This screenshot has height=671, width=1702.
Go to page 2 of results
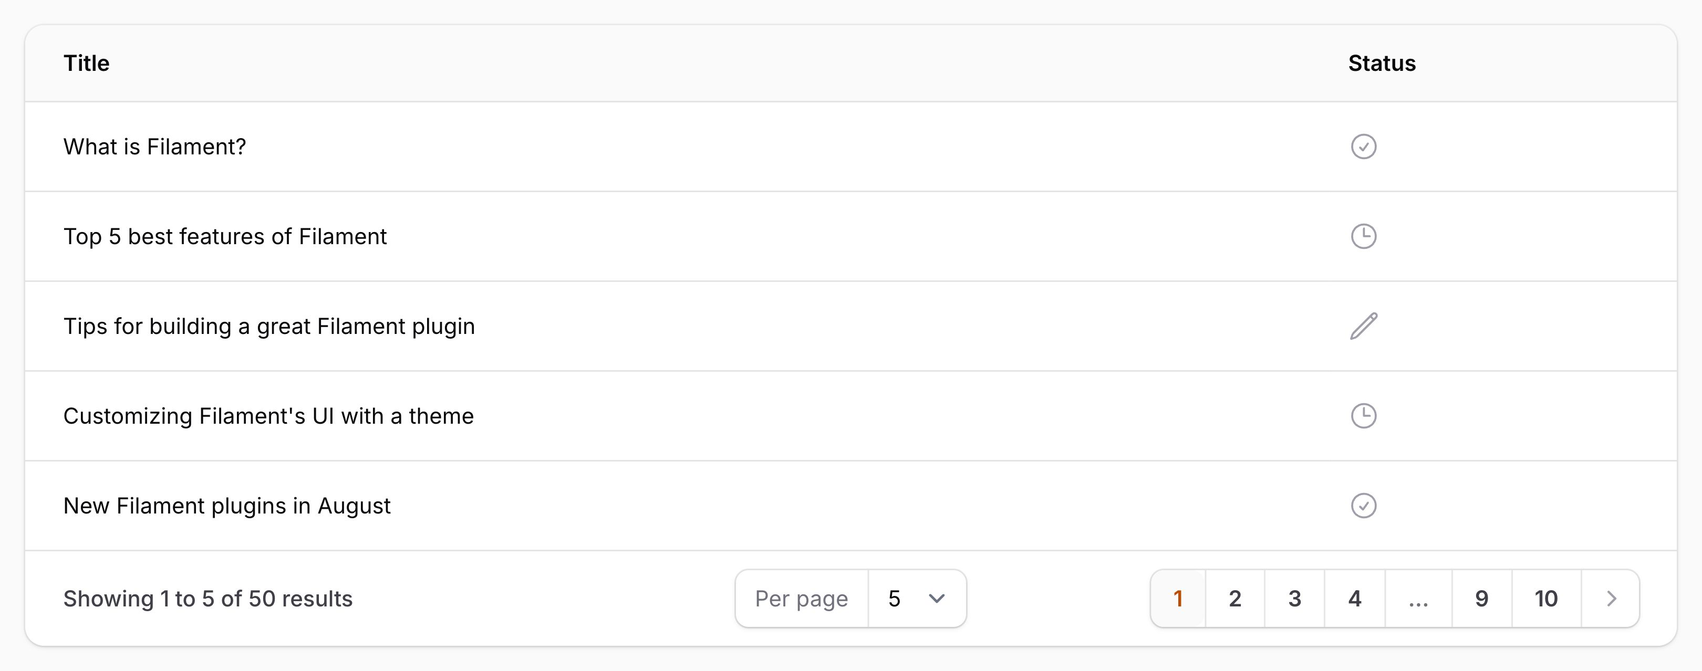1234,599
